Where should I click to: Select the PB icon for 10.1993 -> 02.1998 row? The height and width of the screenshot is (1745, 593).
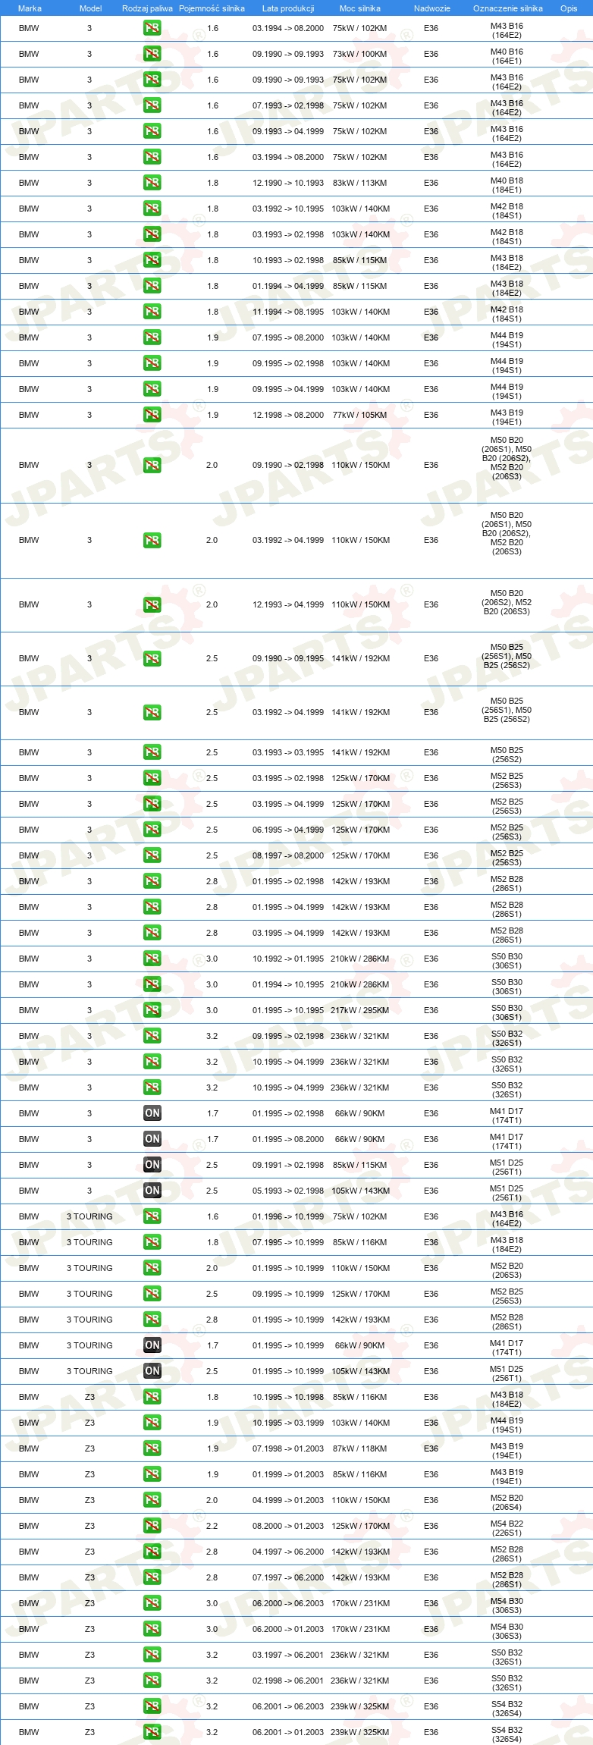point(152,260)
